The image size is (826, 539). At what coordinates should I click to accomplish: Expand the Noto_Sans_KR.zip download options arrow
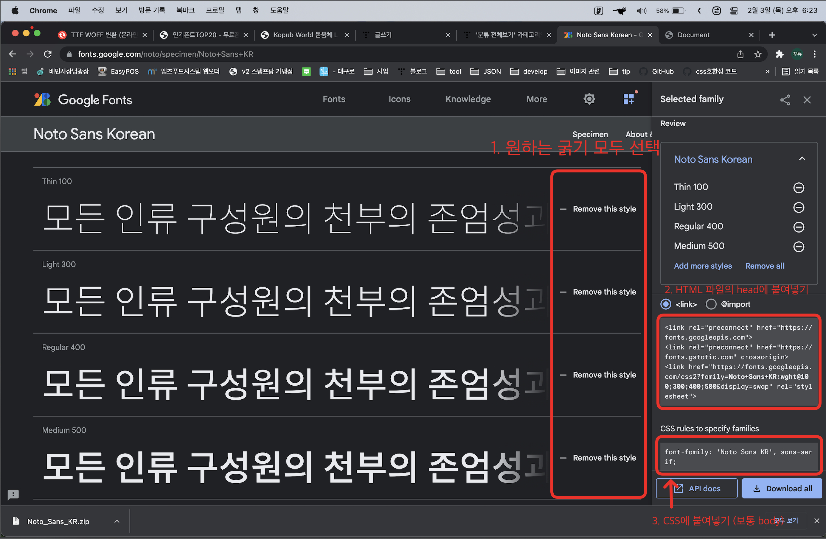(x=117, y=521)
